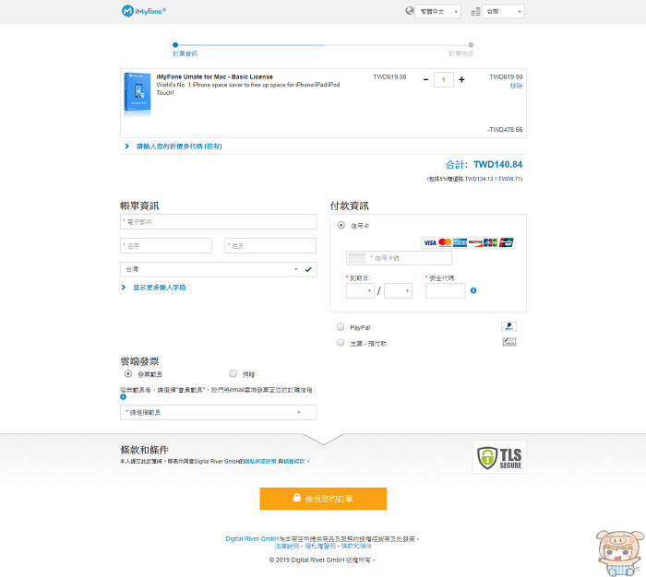Viewport: 646px width, 577px height.
Task: Click the Mastercard logo
Action: tap(445, 242)
